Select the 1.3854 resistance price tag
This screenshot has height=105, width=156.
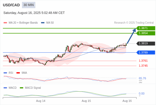[146, 33]
